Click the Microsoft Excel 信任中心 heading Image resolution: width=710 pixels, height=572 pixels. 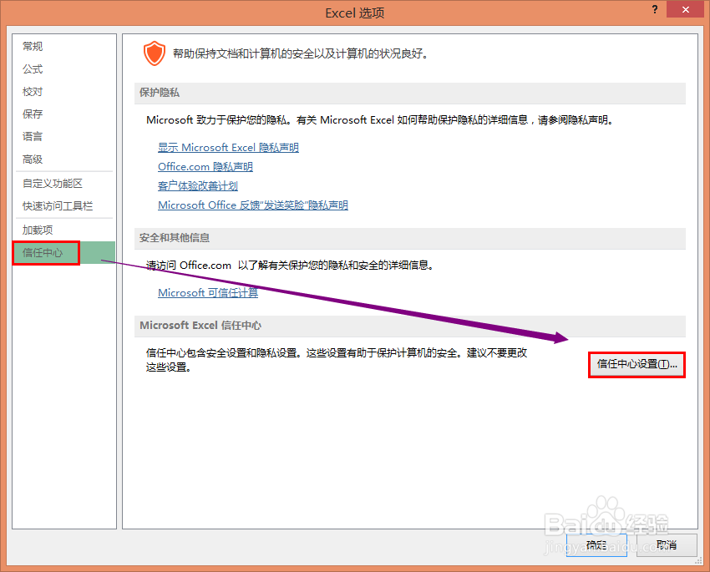[200, 326]
